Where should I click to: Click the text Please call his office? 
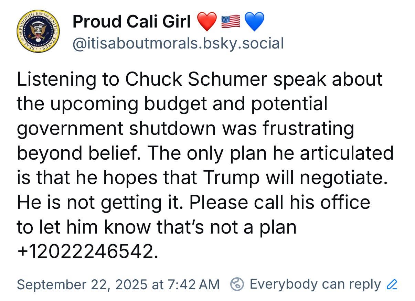280,203
